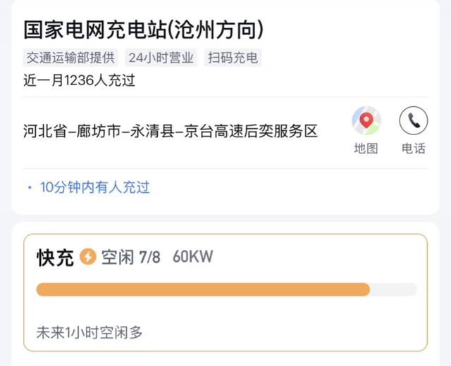
Task: Open the 10分钟内有人充过 link
Action: (94, 187)
